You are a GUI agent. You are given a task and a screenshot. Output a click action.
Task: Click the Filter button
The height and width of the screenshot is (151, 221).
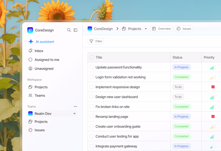(x=96, y=41)
